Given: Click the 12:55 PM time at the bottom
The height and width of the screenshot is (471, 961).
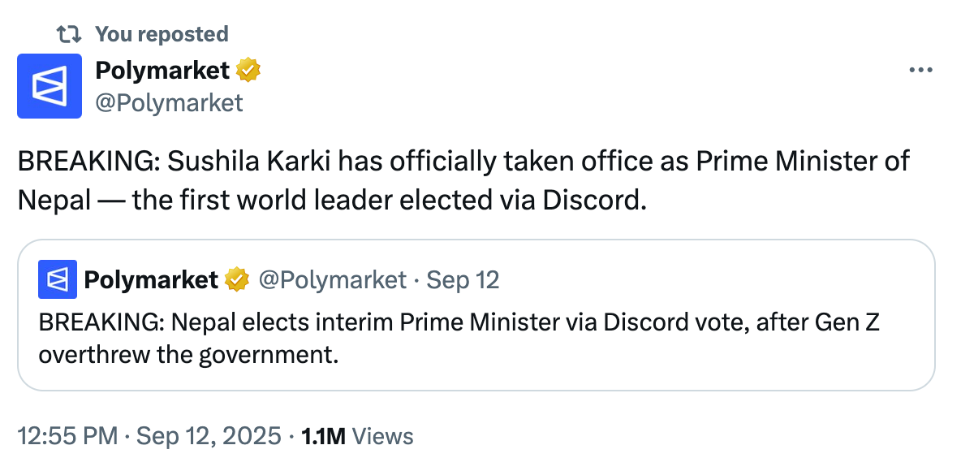Looking at the screenshot, I should point(67,436).
